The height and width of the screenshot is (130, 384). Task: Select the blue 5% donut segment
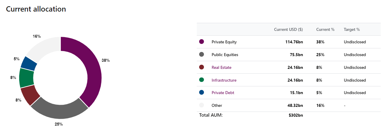pyautogui.click(x=29, y=64)
